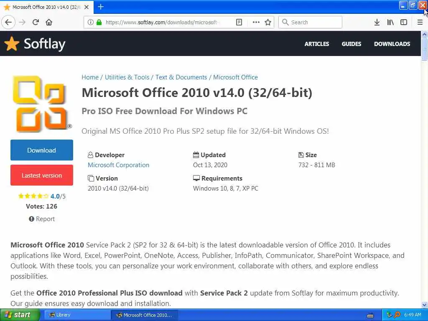
Task: Click the '732 - 811 MB' size value
Action: pyautogui.click(x=317, y=165)
